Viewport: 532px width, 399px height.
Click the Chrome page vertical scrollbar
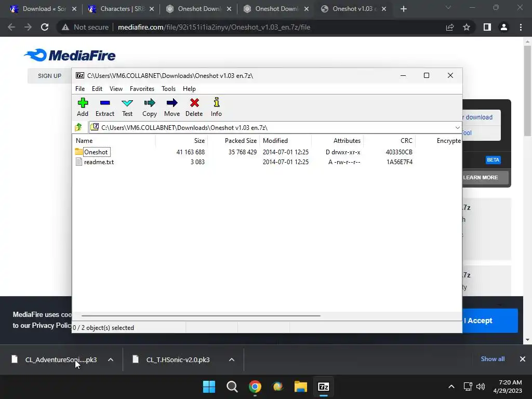[x=527, y=91]
